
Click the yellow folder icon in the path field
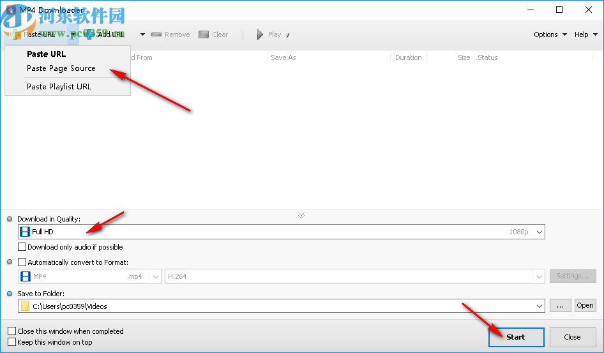[25, 306]
